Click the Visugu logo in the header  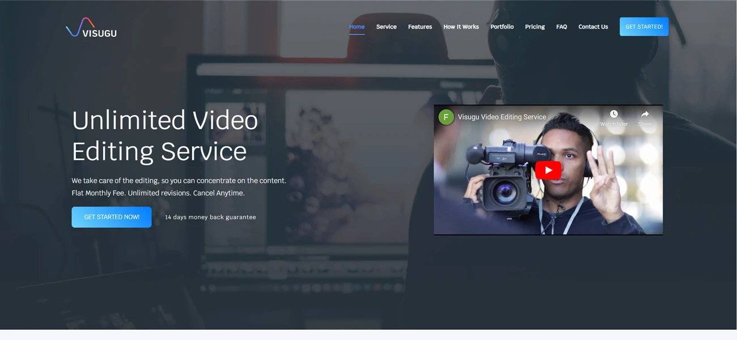point(91,28)
